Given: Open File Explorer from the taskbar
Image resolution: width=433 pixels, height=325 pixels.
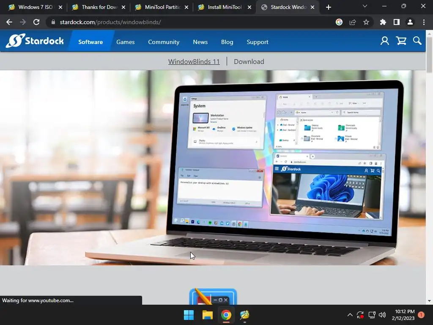Looking at the screenshot, I should (207, 315).
